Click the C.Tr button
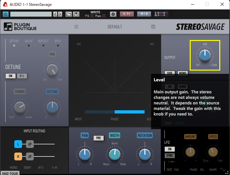Screen dimensions: 230x175 [127, 14]
